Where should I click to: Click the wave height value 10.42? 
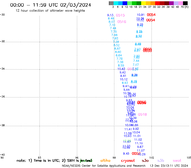click(121, 69)
